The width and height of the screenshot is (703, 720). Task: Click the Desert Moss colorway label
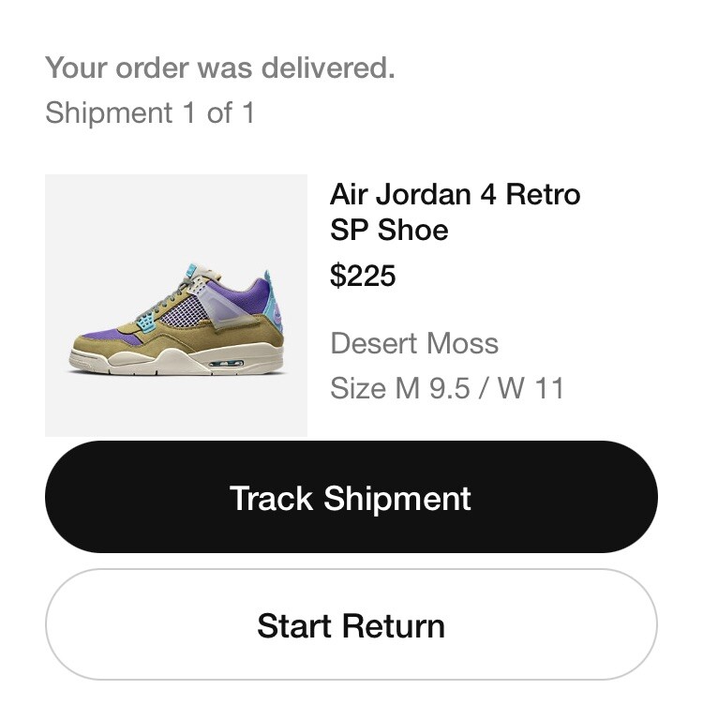[x=413, y=343]
